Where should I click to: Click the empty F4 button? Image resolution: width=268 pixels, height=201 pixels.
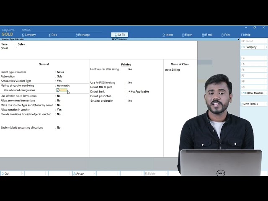click(x=254, y=58)
